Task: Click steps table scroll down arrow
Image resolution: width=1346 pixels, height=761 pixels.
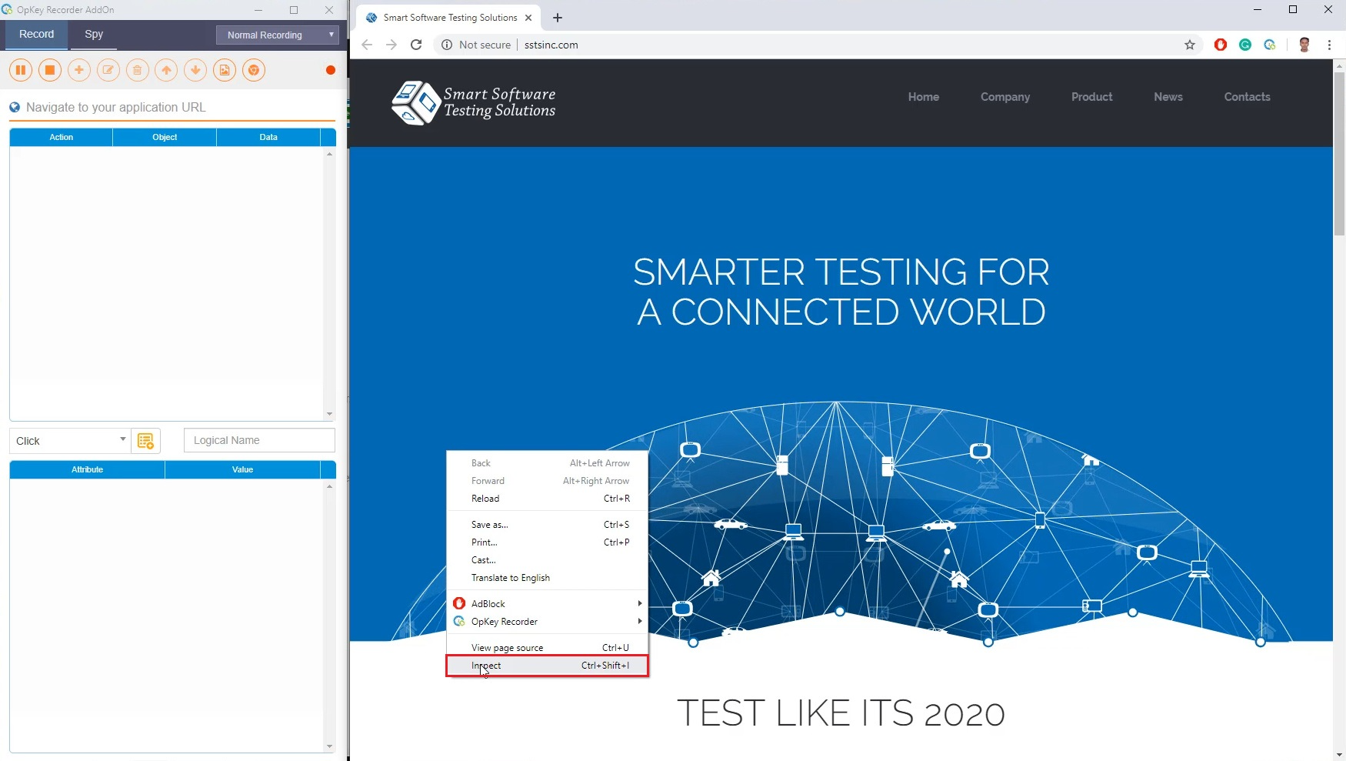Action: [x=329, y=414]
